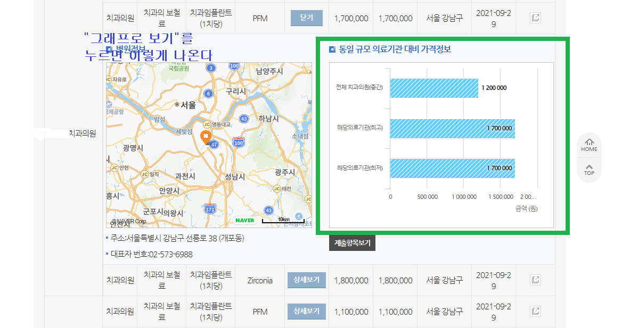Click the orange clinic map marker
The height and width of the screenshot is (328, 630).
coord(206,138)
